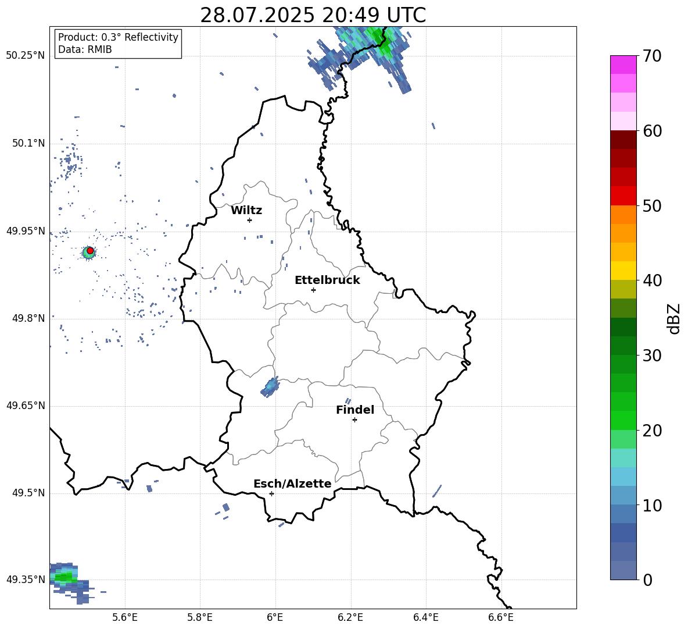Click the 49.35°N latitude label
This screenshot has height=629, width=688.
pyautogui.click(x=26, y=580)
